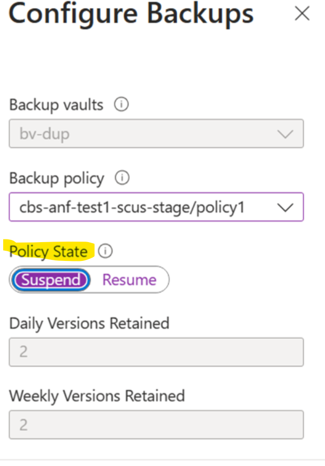This screenshot has height=466, width=325.
Task: Open the Backup vaults combo box
Action: click(x=156, y=134)
